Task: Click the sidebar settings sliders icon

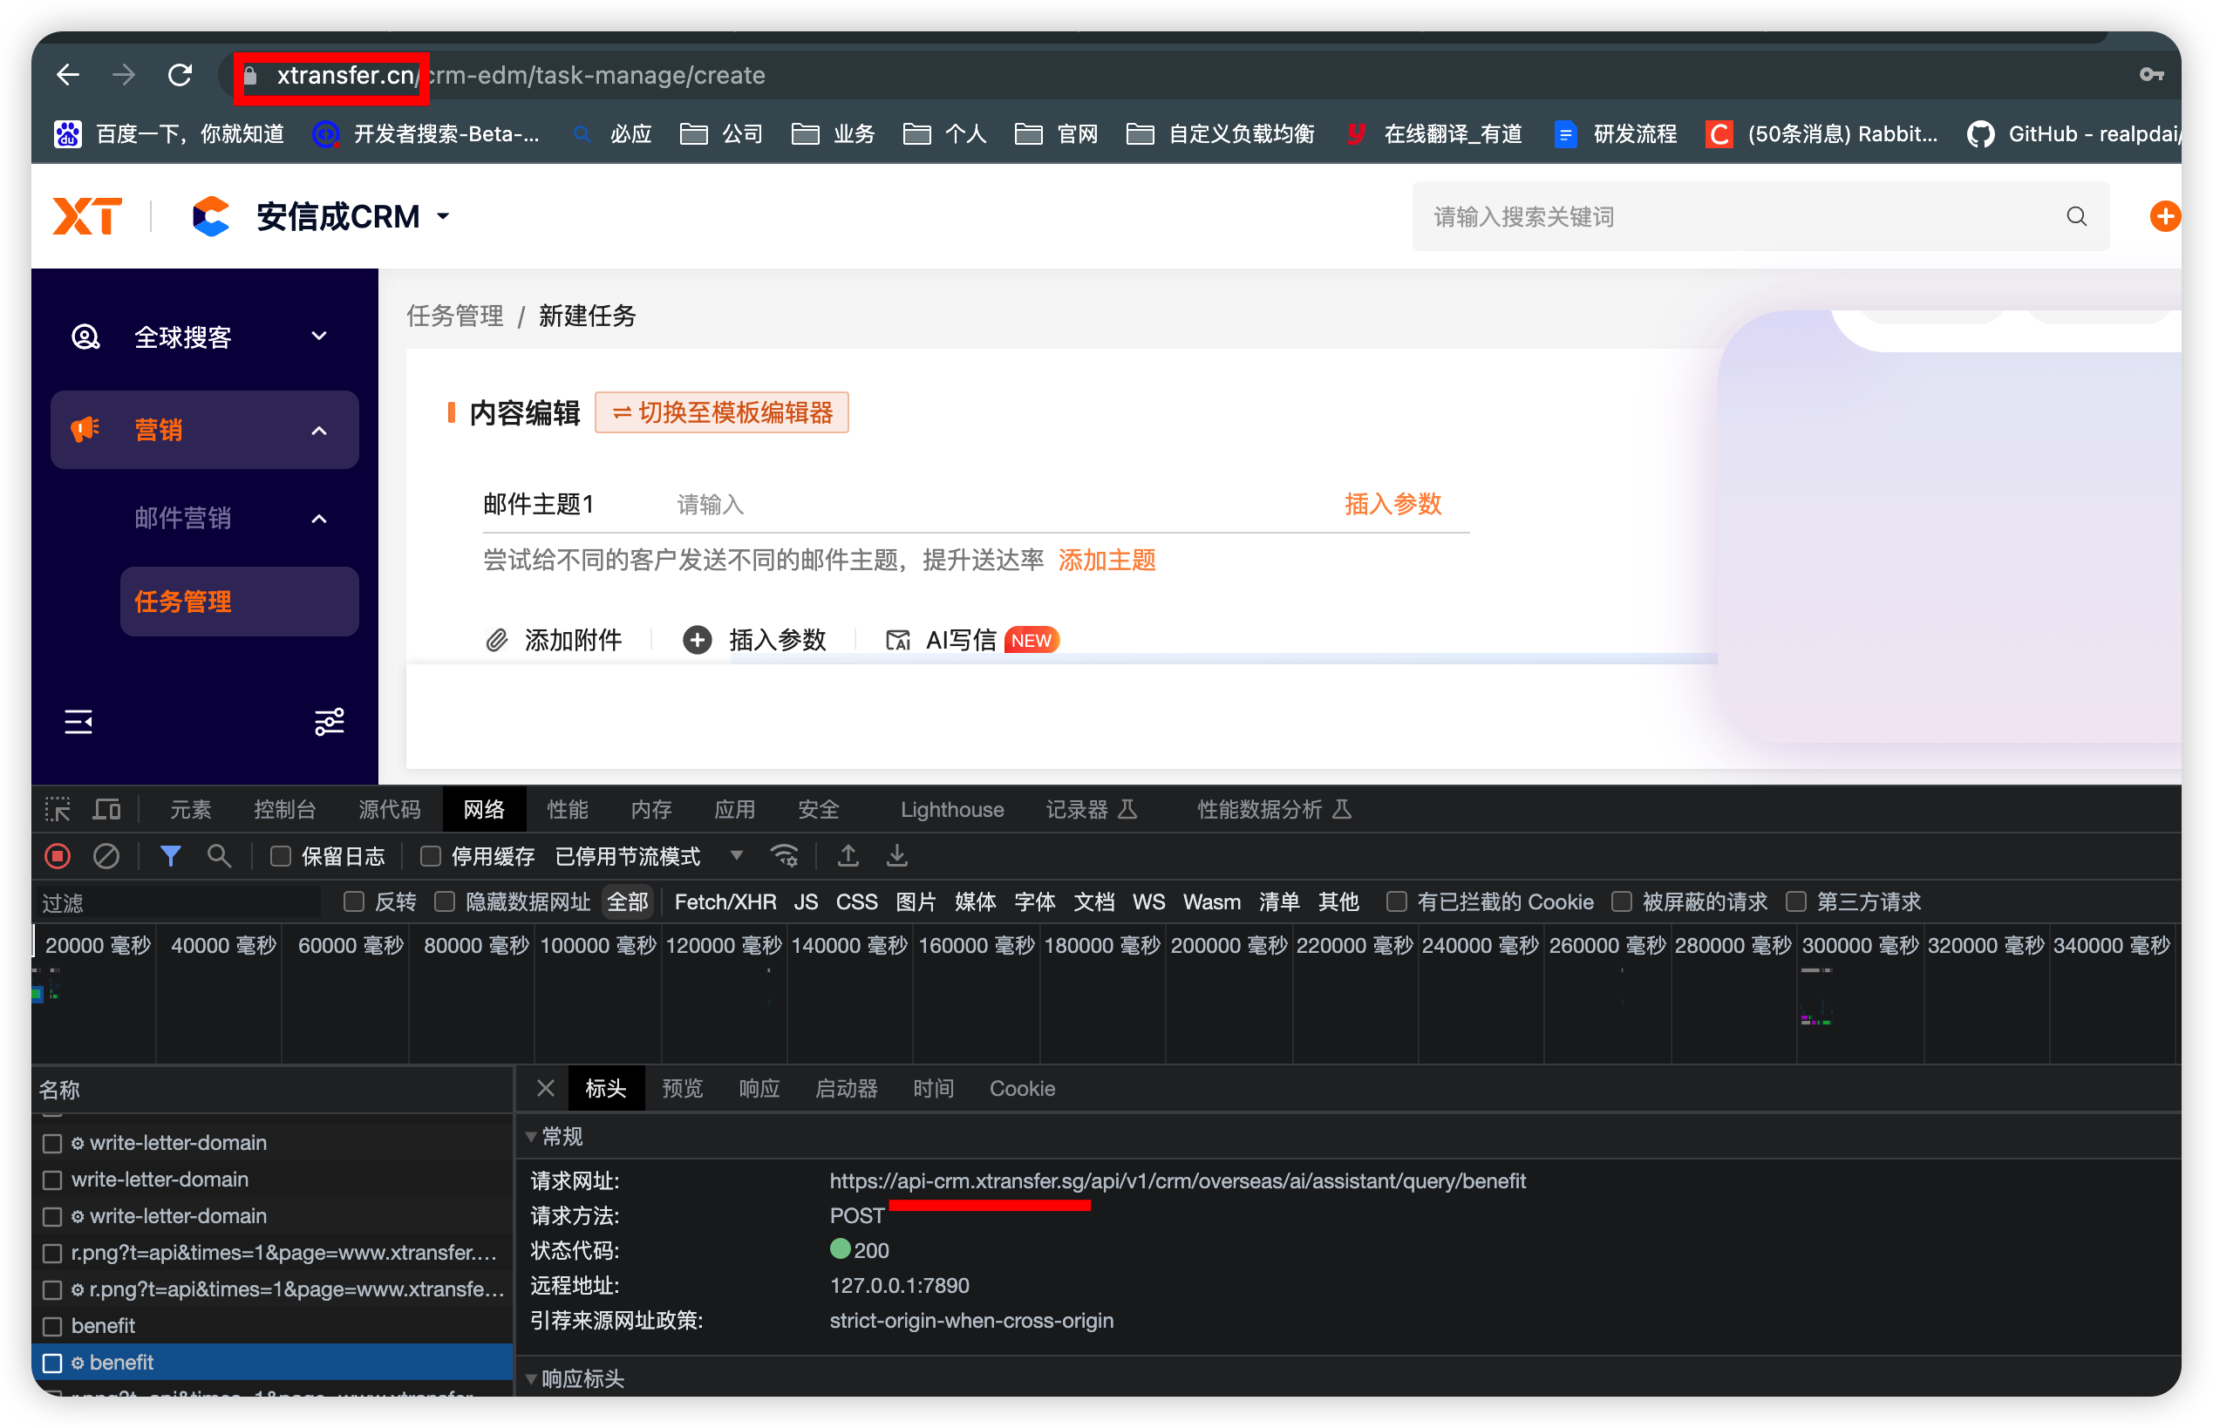Action: [330, 722]
